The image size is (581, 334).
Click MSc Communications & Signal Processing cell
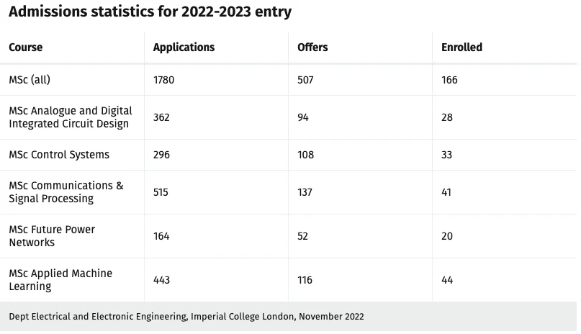[x=66, y=192]
